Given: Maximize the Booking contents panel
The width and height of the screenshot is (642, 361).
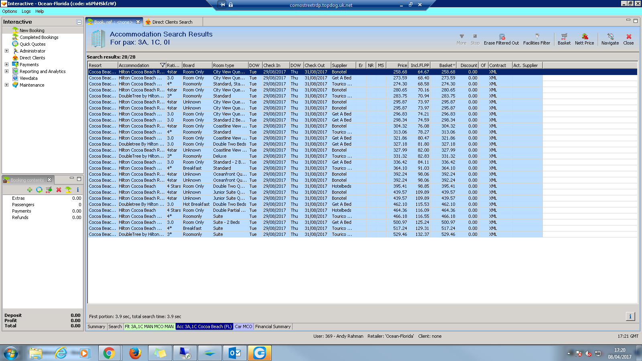Looking at the screenshot, I should coord(79,179).
